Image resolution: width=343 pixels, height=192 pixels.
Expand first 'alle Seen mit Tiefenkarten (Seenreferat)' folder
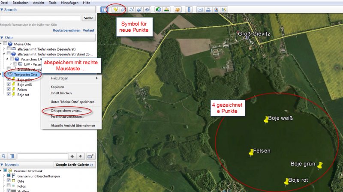(4, 49)
